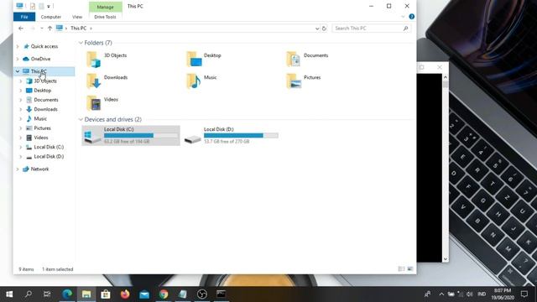The width and height of the screenshot is (537, 302).
Task: Expand Local Disk (C:) in the tree
Action: pos(21,147)
